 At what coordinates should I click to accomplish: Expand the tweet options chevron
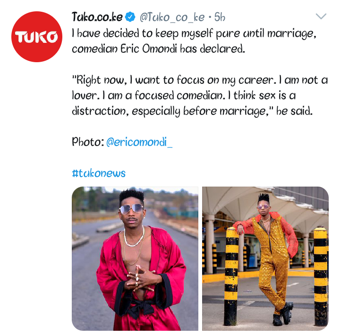click(x=321, y=16)
